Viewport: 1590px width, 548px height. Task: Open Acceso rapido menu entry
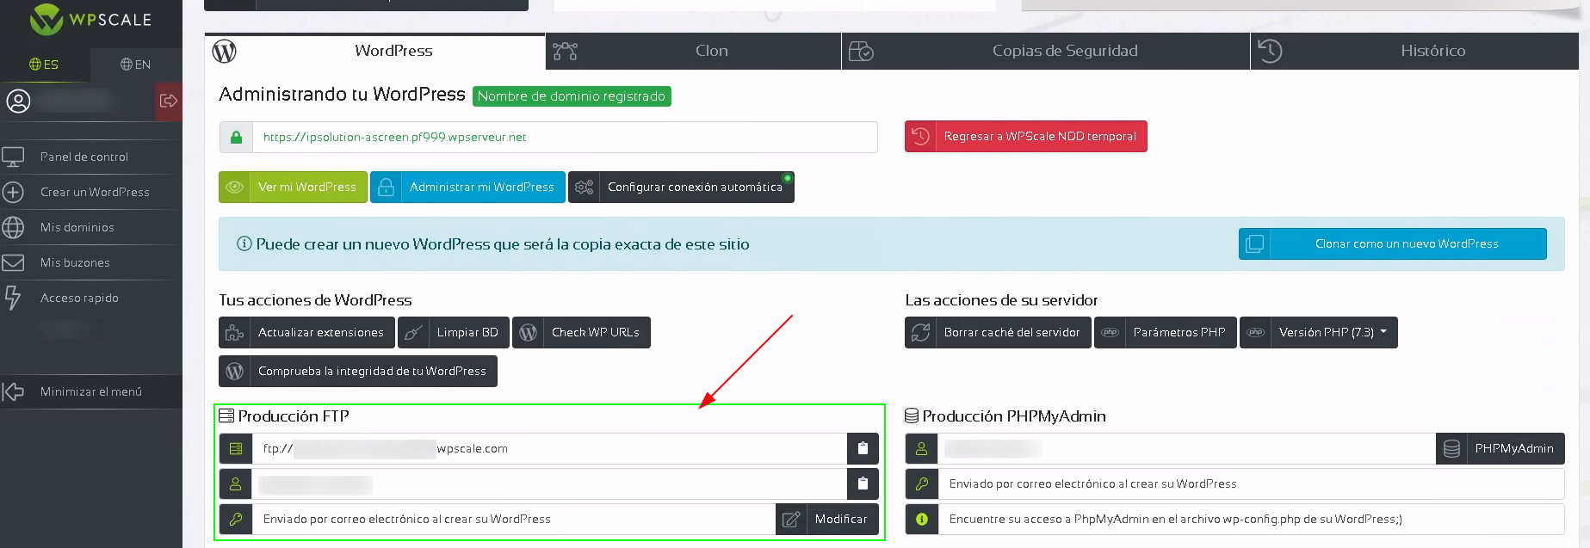(x=79, y=298)
